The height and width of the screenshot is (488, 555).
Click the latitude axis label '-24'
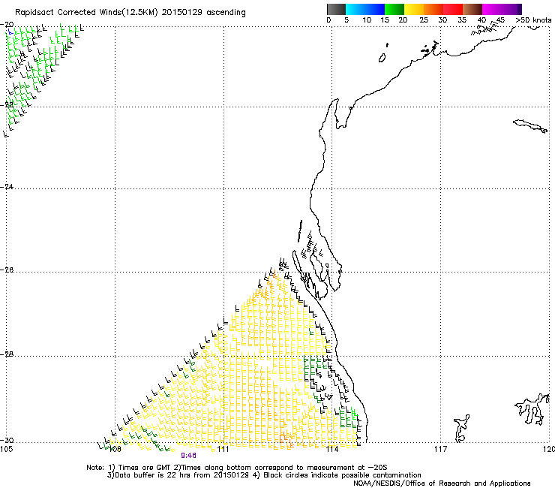7,186
